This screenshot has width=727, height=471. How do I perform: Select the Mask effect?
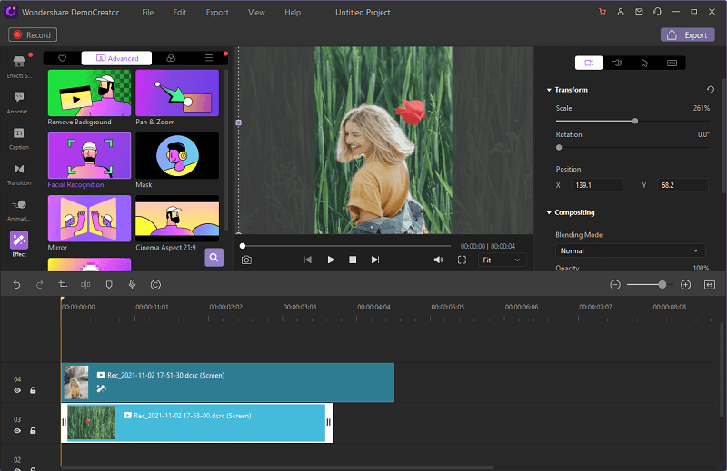pos(177,161)
